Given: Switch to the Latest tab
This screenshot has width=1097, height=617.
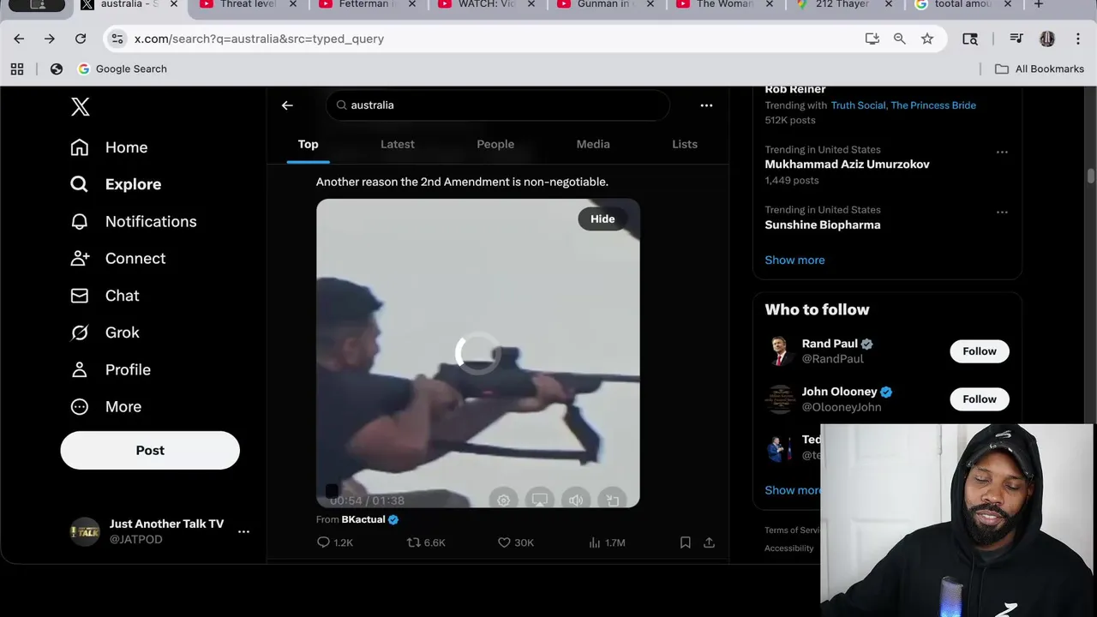Looking at the screenshot, I should click(398, 144).
